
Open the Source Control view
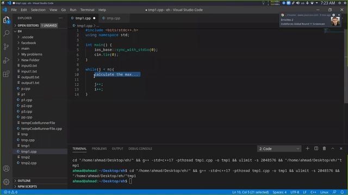6,47
